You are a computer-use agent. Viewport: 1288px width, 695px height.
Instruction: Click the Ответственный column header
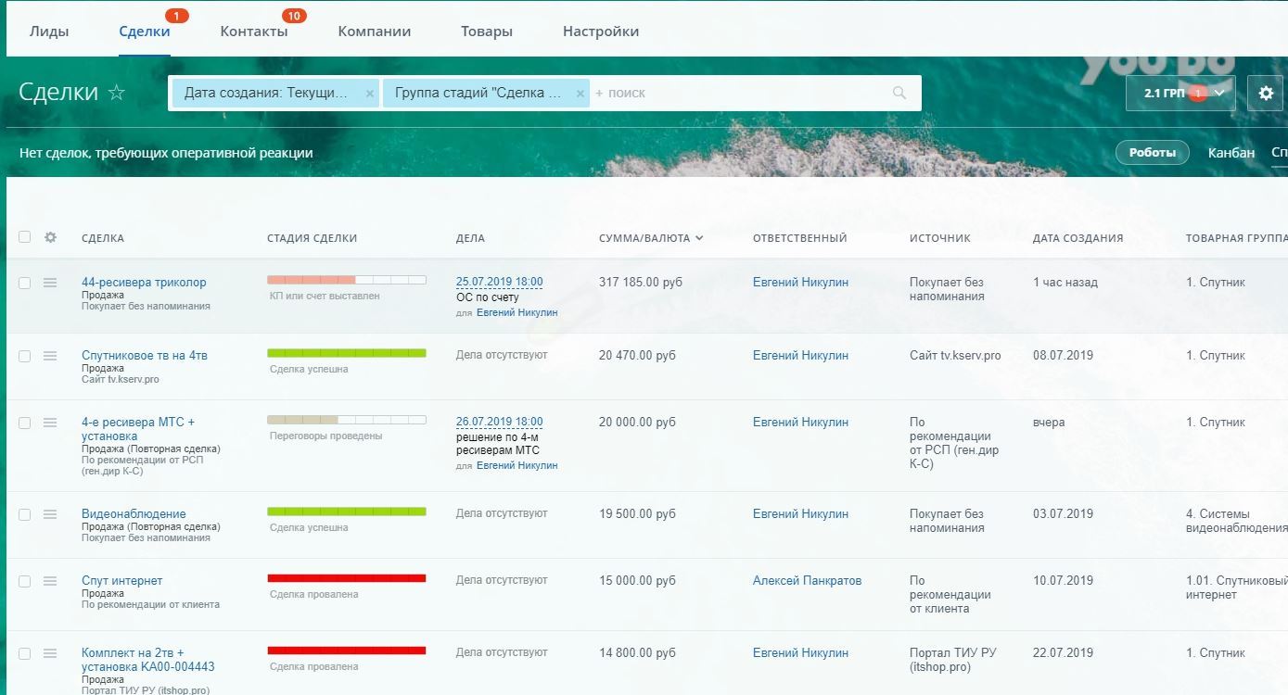(799, 238)
